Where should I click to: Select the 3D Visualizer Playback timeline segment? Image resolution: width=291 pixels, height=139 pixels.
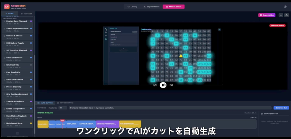pyautogui.click(x=107, y=124)
